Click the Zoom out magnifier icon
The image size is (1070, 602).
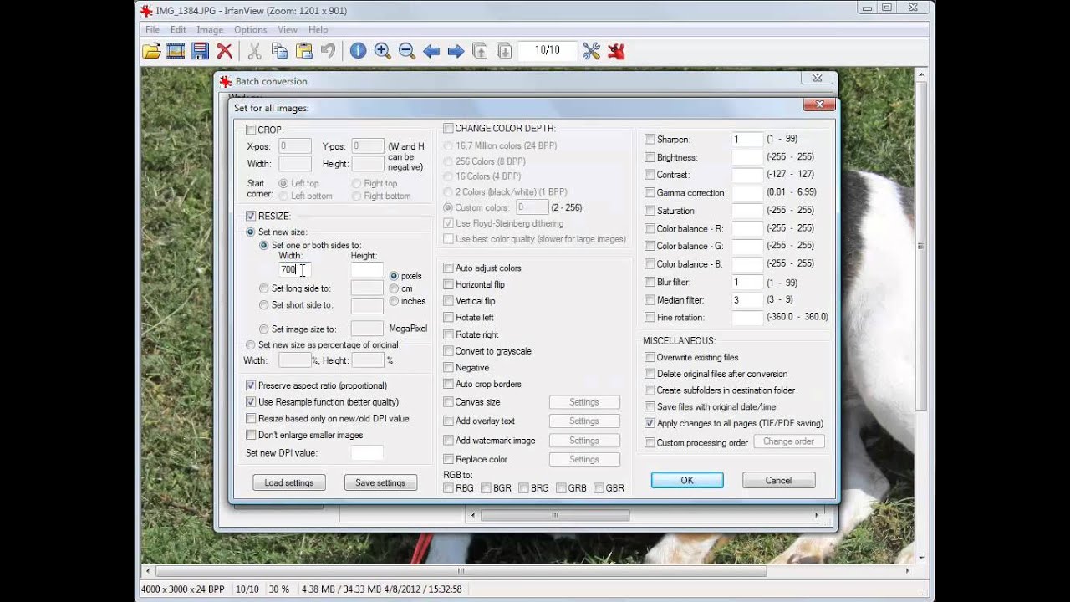pyautogui.click(x=406, y=51)
